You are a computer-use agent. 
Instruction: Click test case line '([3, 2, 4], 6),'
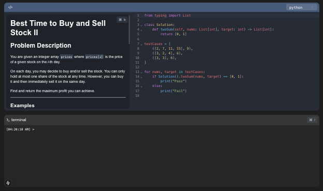(167, 53)
